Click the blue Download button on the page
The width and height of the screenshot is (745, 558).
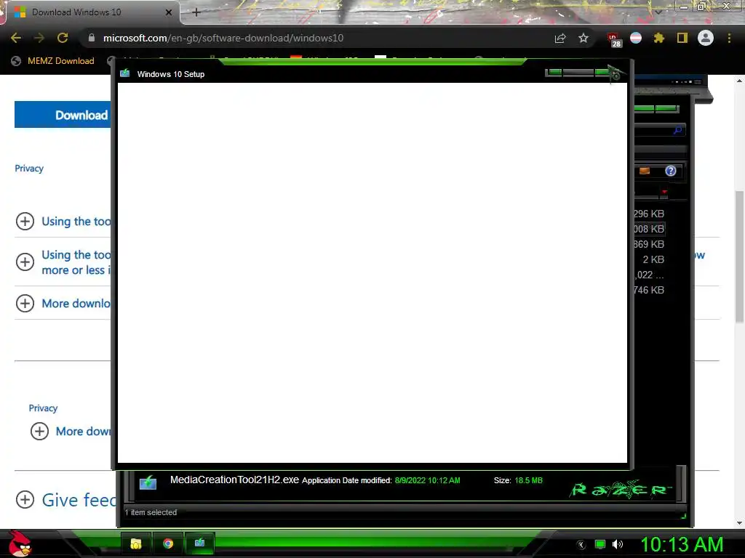(63, 114)
